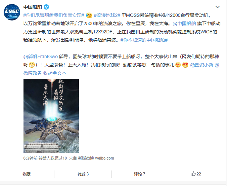Image resolution: width=227 pixels, height=186 pixels.
Task: Open hashtag #你们尽管想象我们负责实现#
Action: point(54,15)
